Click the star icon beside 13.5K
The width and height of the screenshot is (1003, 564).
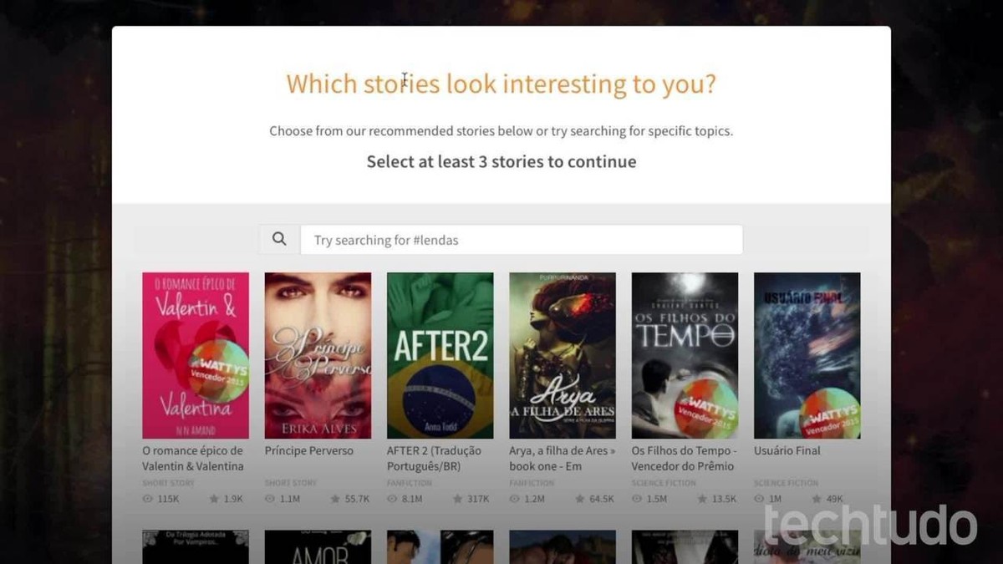click(702, 499)
